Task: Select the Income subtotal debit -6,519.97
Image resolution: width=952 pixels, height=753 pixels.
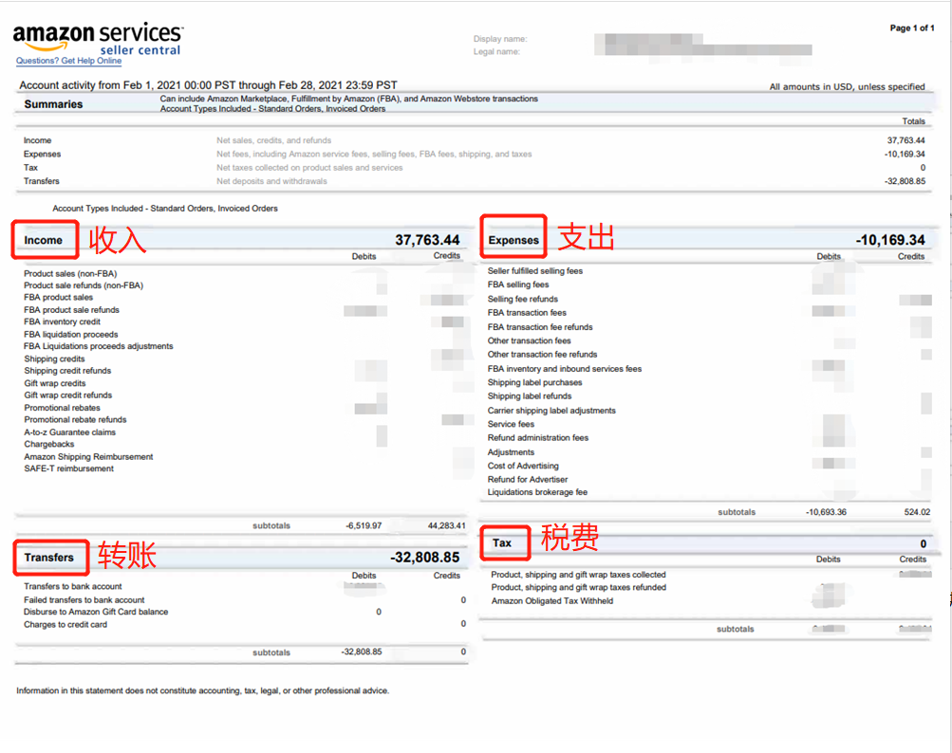Action: click(364, 525)
